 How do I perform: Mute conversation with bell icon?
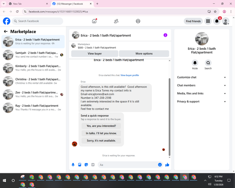pos(195,63)
